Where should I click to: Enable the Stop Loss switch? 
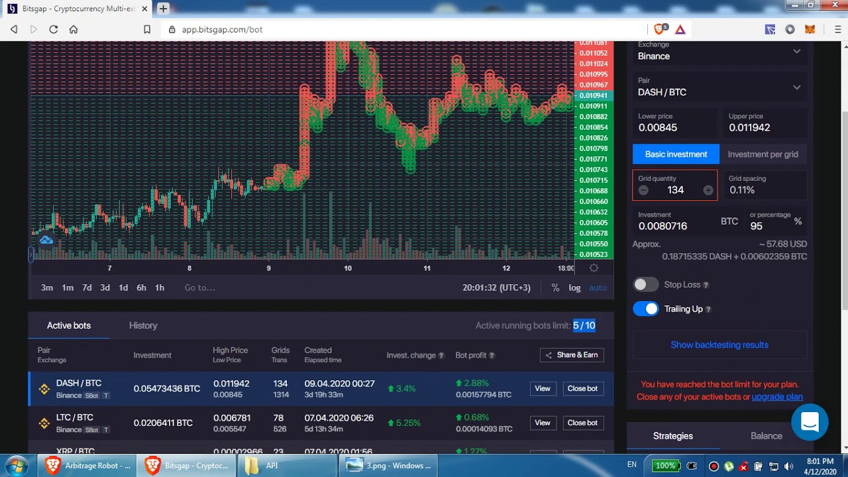pos(646,284)
